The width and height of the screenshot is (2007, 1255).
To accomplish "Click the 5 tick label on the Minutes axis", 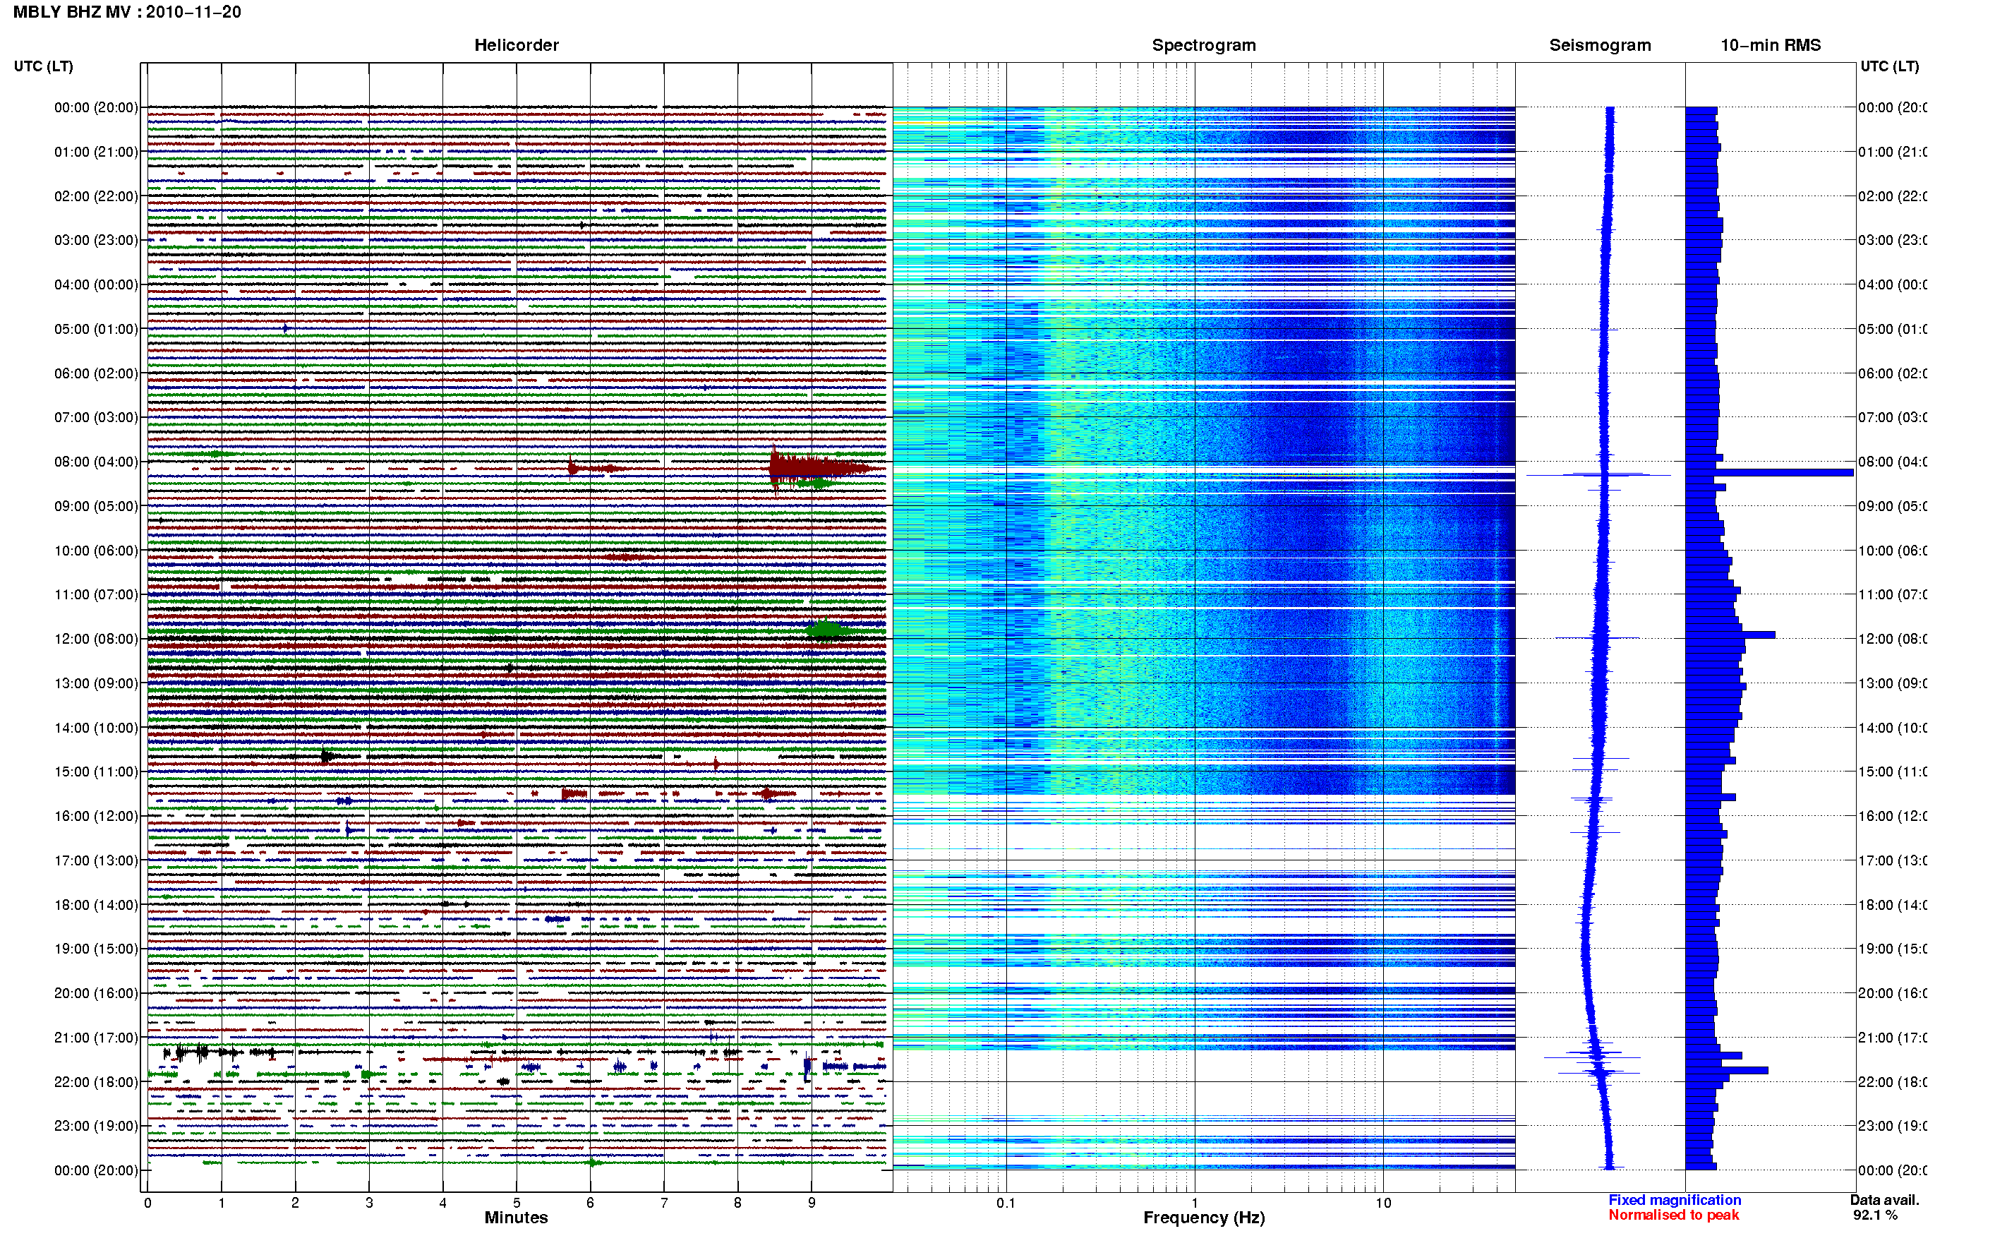I will [516, 1203].
